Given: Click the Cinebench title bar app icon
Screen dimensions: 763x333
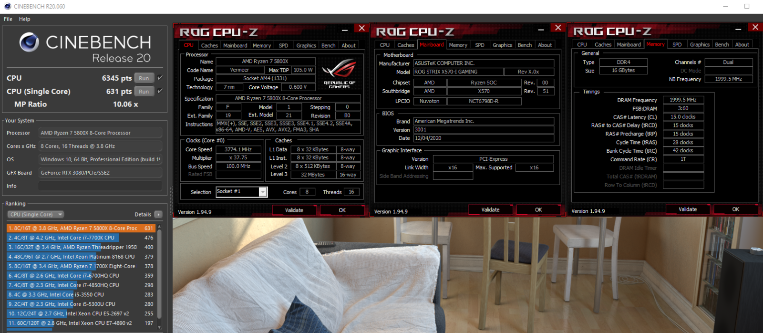Looking at the screenshot, I should 7,6.
